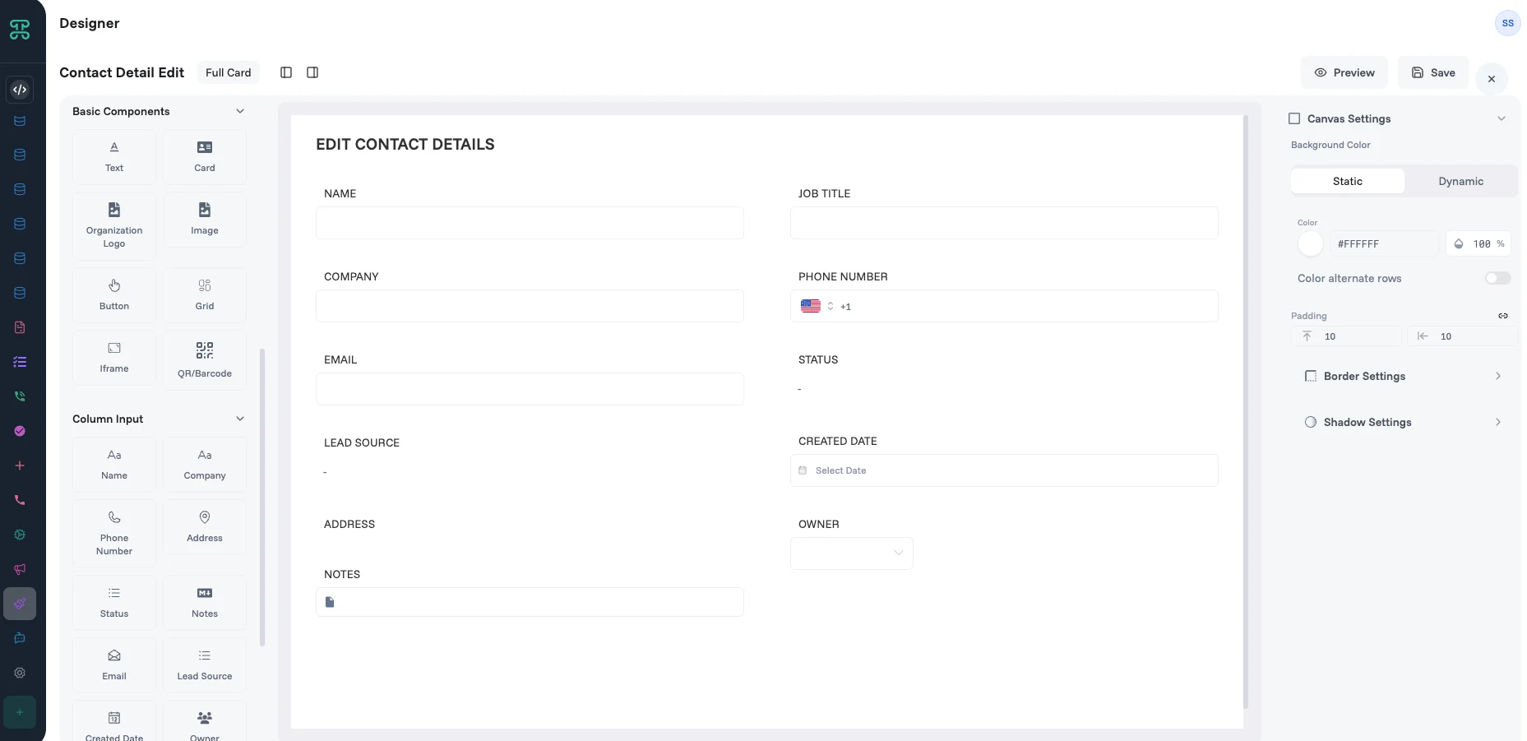
Task: Add the Address column input
Action: pyautogui.click(x=204, y=526)
